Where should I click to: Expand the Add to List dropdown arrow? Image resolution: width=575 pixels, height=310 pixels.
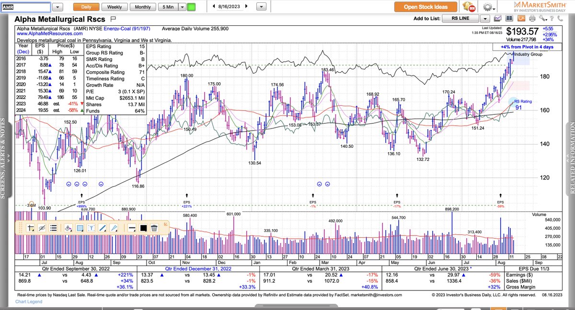click(485, 19)
